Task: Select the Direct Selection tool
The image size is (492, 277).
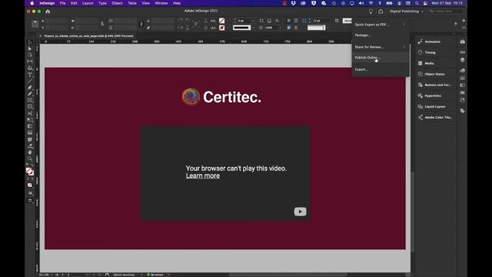Action: [x=30, y=48]
